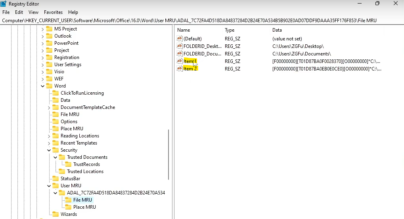The image size is (404, 219).
Task: Collapse the Security key
Action: (49, 150)
